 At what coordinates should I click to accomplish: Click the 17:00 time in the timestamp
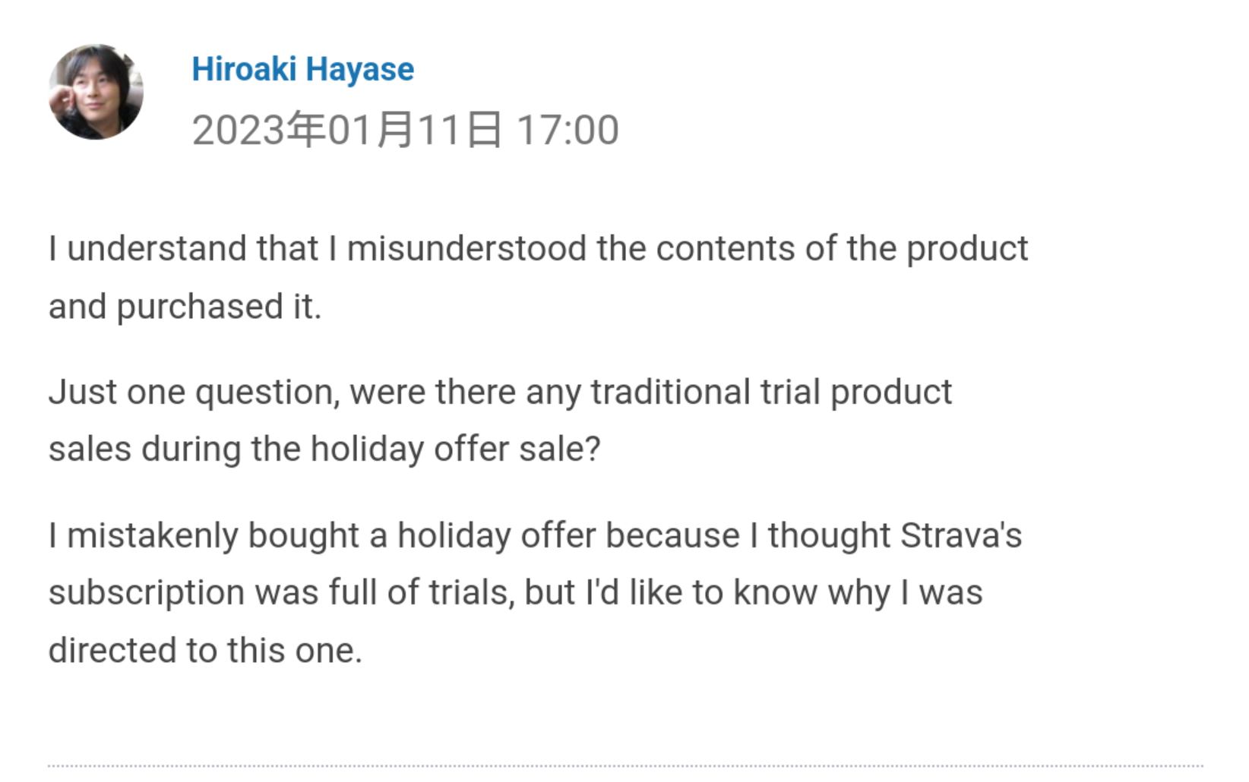[568, 130]
